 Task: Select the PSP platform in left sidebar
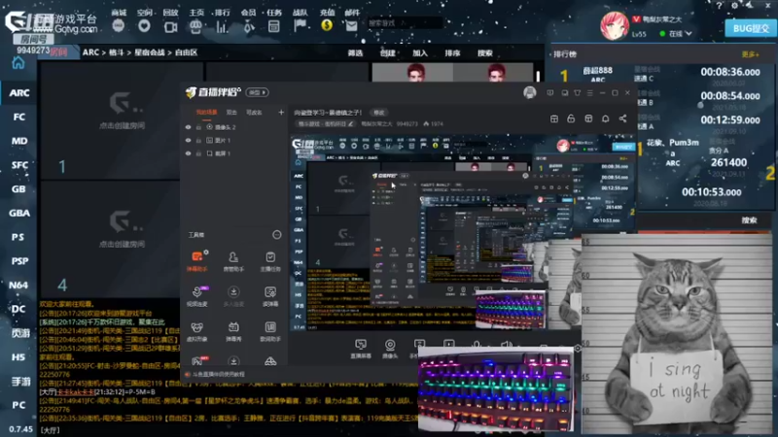pos(18,260)
